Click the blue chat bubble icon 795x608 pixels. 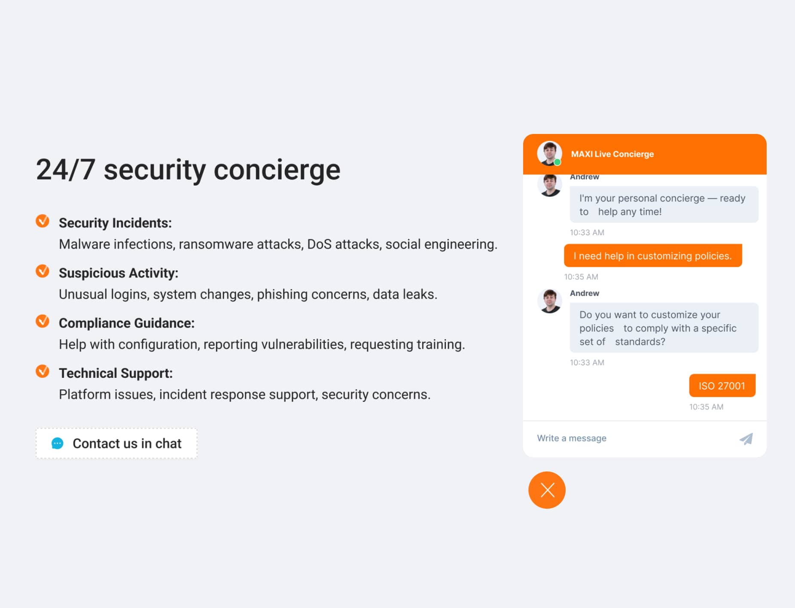[57, 444]
